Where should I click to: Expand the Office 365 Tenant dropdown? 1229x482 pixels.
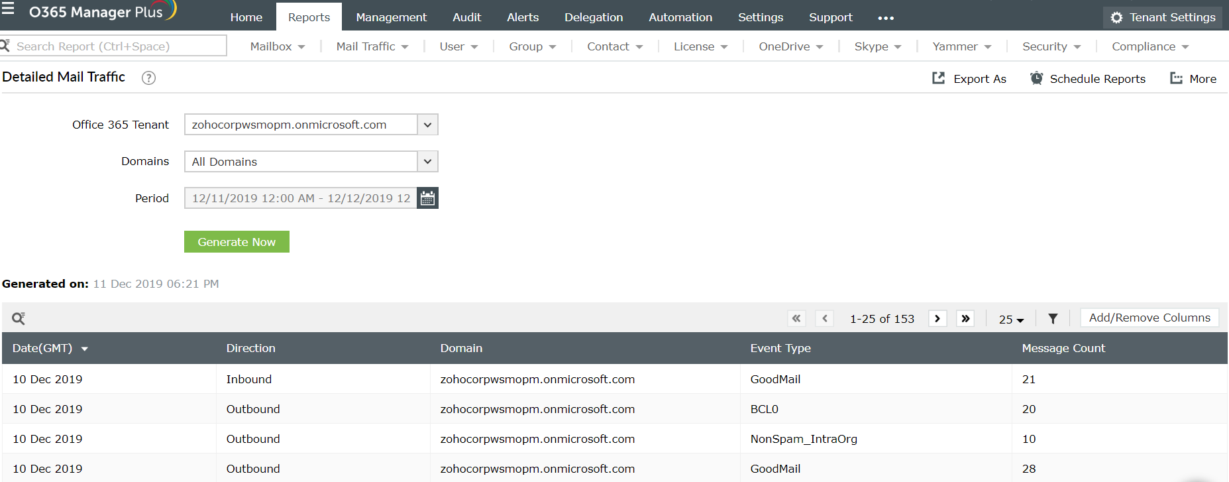pyautogui.click(x=428, y=125)
